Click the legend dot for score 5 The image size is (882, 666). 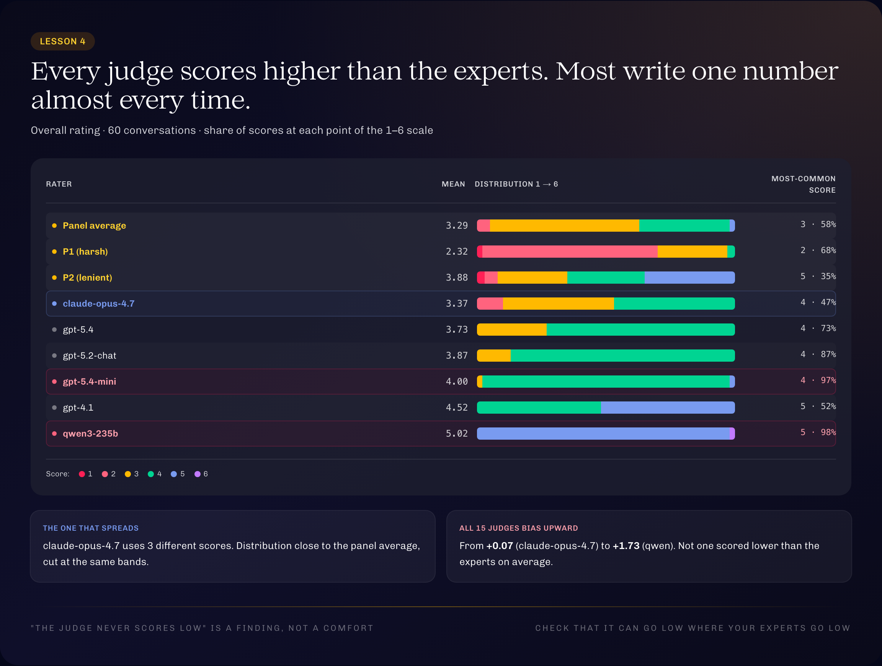pos(174,474)
